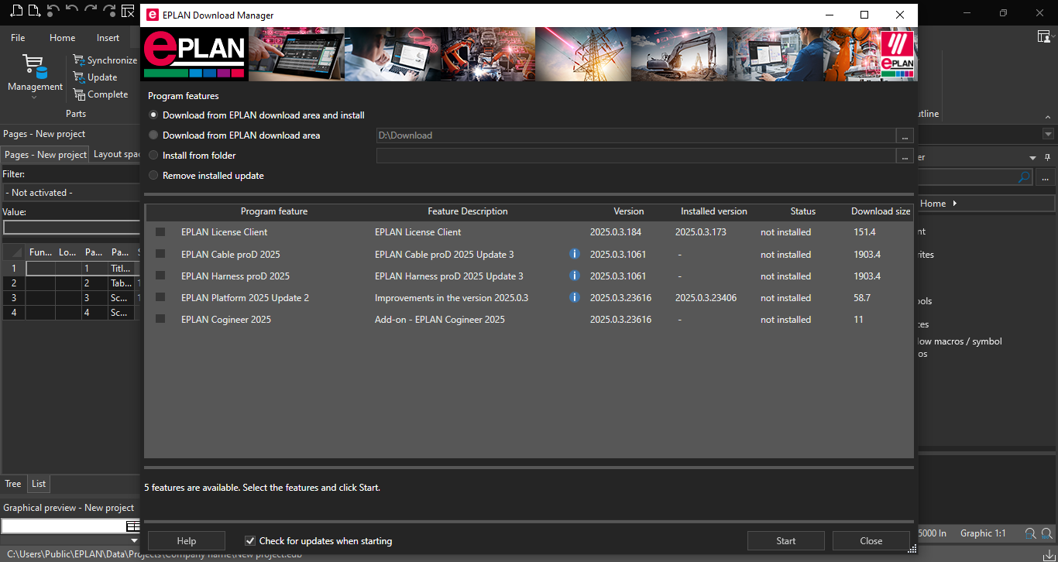1058x562 pixels.
Task: Click the zoom magnifier icon in the status bar
Action: coord(1030,533)
